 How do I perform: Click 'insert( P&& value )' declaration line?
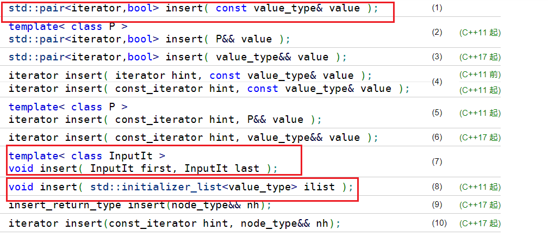(x=149, y=39)
